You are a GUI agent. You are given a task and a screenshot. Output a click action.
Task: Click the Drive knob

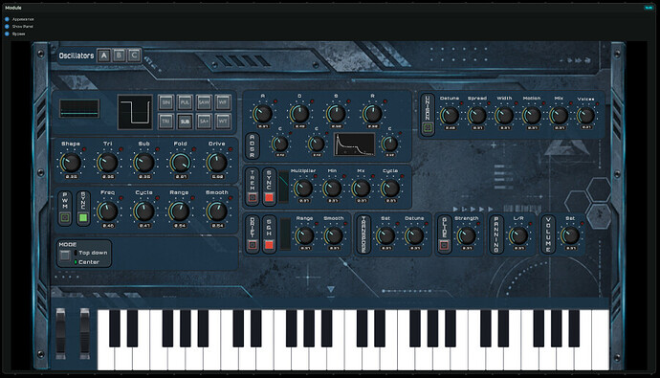217,163
